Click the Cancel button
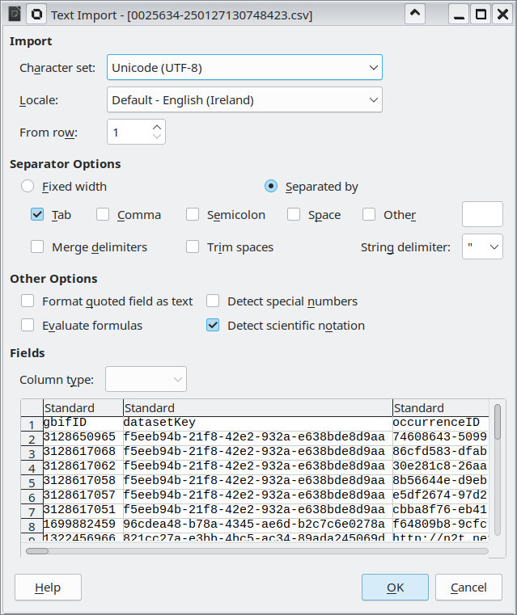517x615 pixels. 468,588
